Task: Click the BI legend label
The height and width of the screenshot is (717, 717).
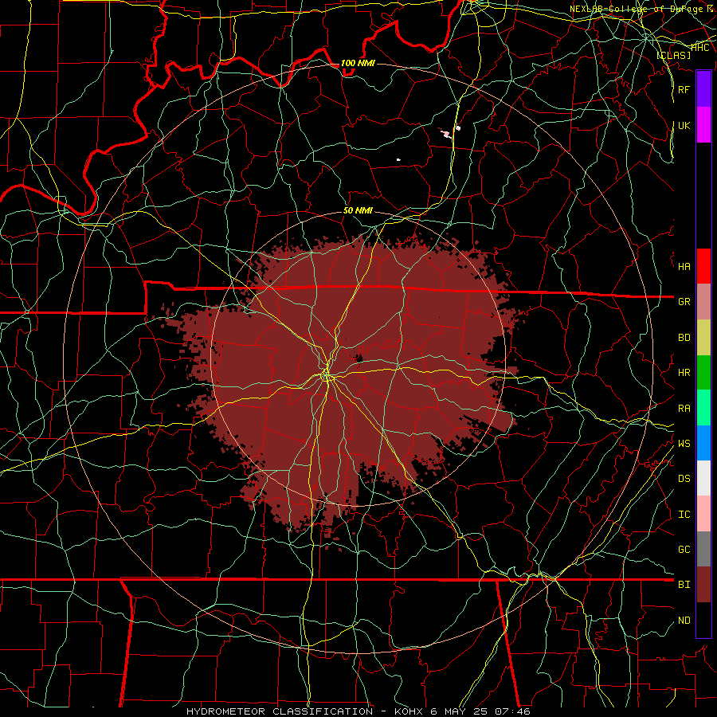Action: coord(684,585)
